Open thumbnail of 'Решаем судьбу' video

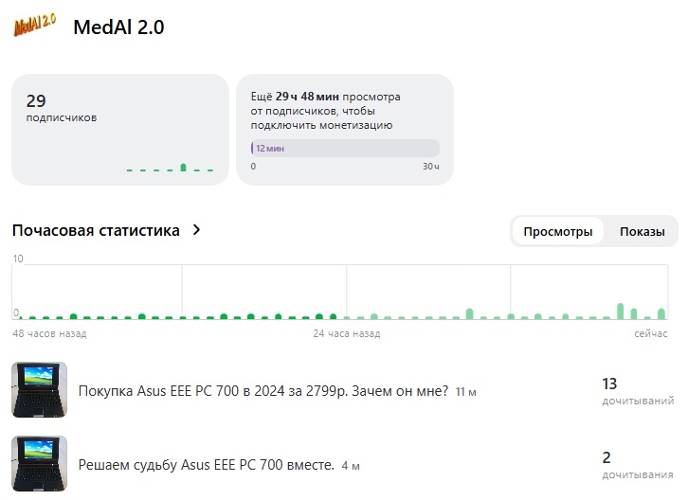[39, 462]
